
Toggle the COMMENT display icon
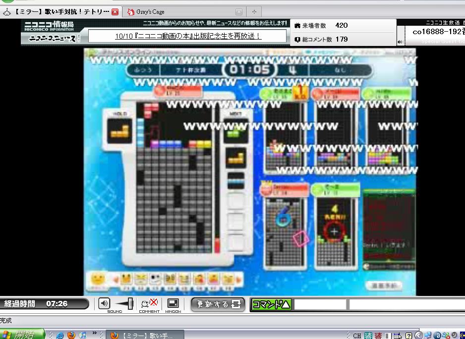149,303
